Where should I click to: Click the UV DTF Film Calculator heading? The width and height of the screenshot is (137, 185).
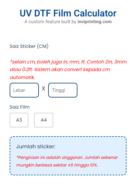68,13
